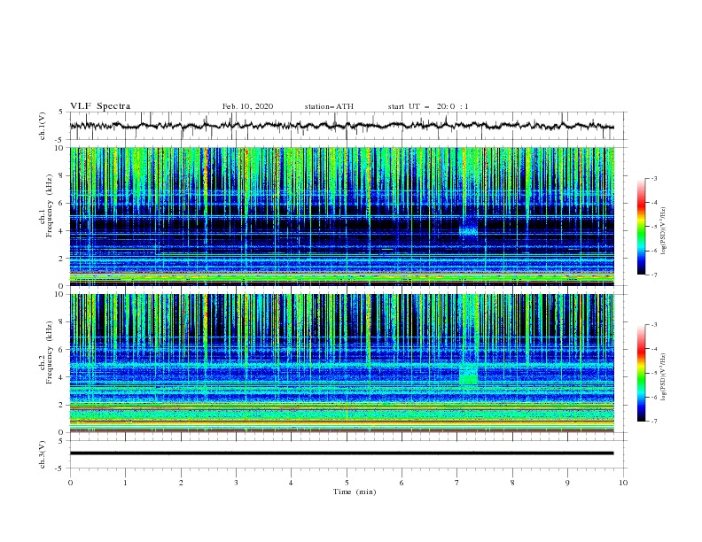Click the ch.1 voltage waveform trace
Viewport: 702px width, 542px height.
click(x=341, y=126)
